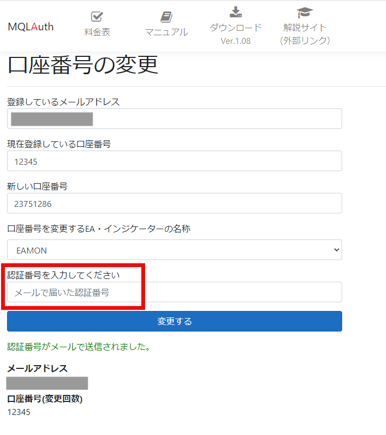Click the checkmark icon above 料金表
Image resolution: width=386 pixels, height=435 pixels.
point(97,17)
